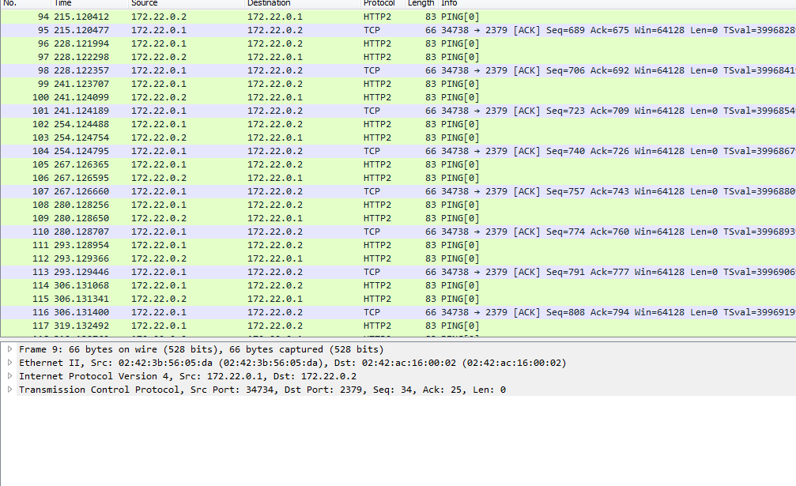
Task: Click the Transmission Control Protocol details line
Action: [x=262, y=390]
